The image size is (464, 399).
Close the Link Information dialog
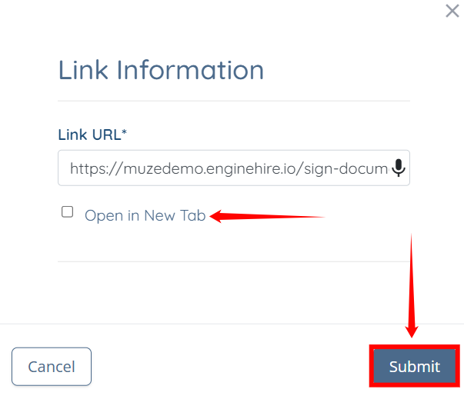pos(452,12)
